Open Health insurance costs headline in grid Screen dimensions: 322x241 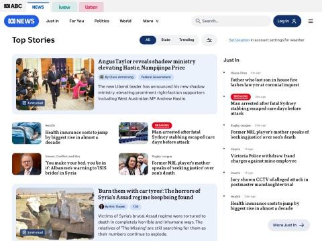pyautogui.click(x=76, y=137)
